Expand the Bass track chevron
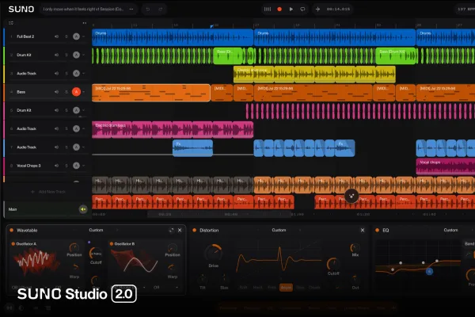Screen dimensions: 475x317 (84, 92)
